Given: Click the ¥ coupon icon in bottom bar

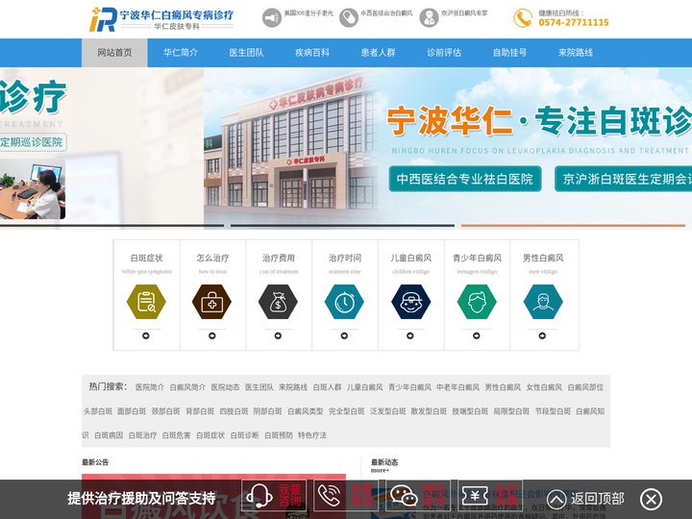Looking at the screenshot, I should click(x=475, y=496).
